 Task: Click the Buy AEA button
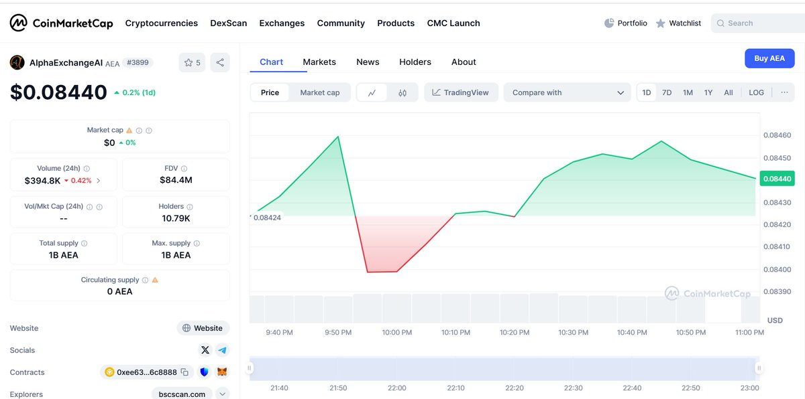click(x=769, y=58)
